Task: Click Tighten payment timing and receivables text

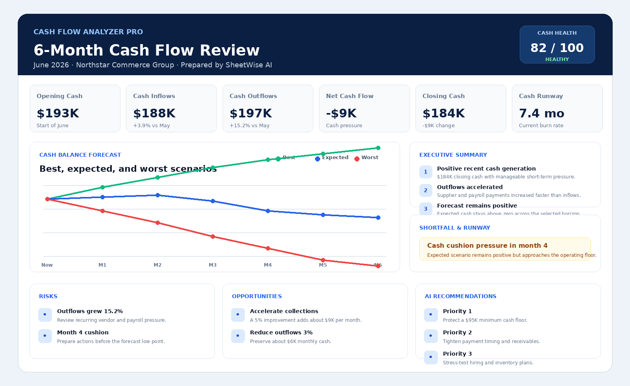Action: 491,341
